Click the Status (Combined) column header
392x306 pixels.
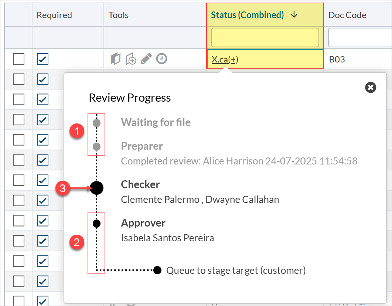247,15
